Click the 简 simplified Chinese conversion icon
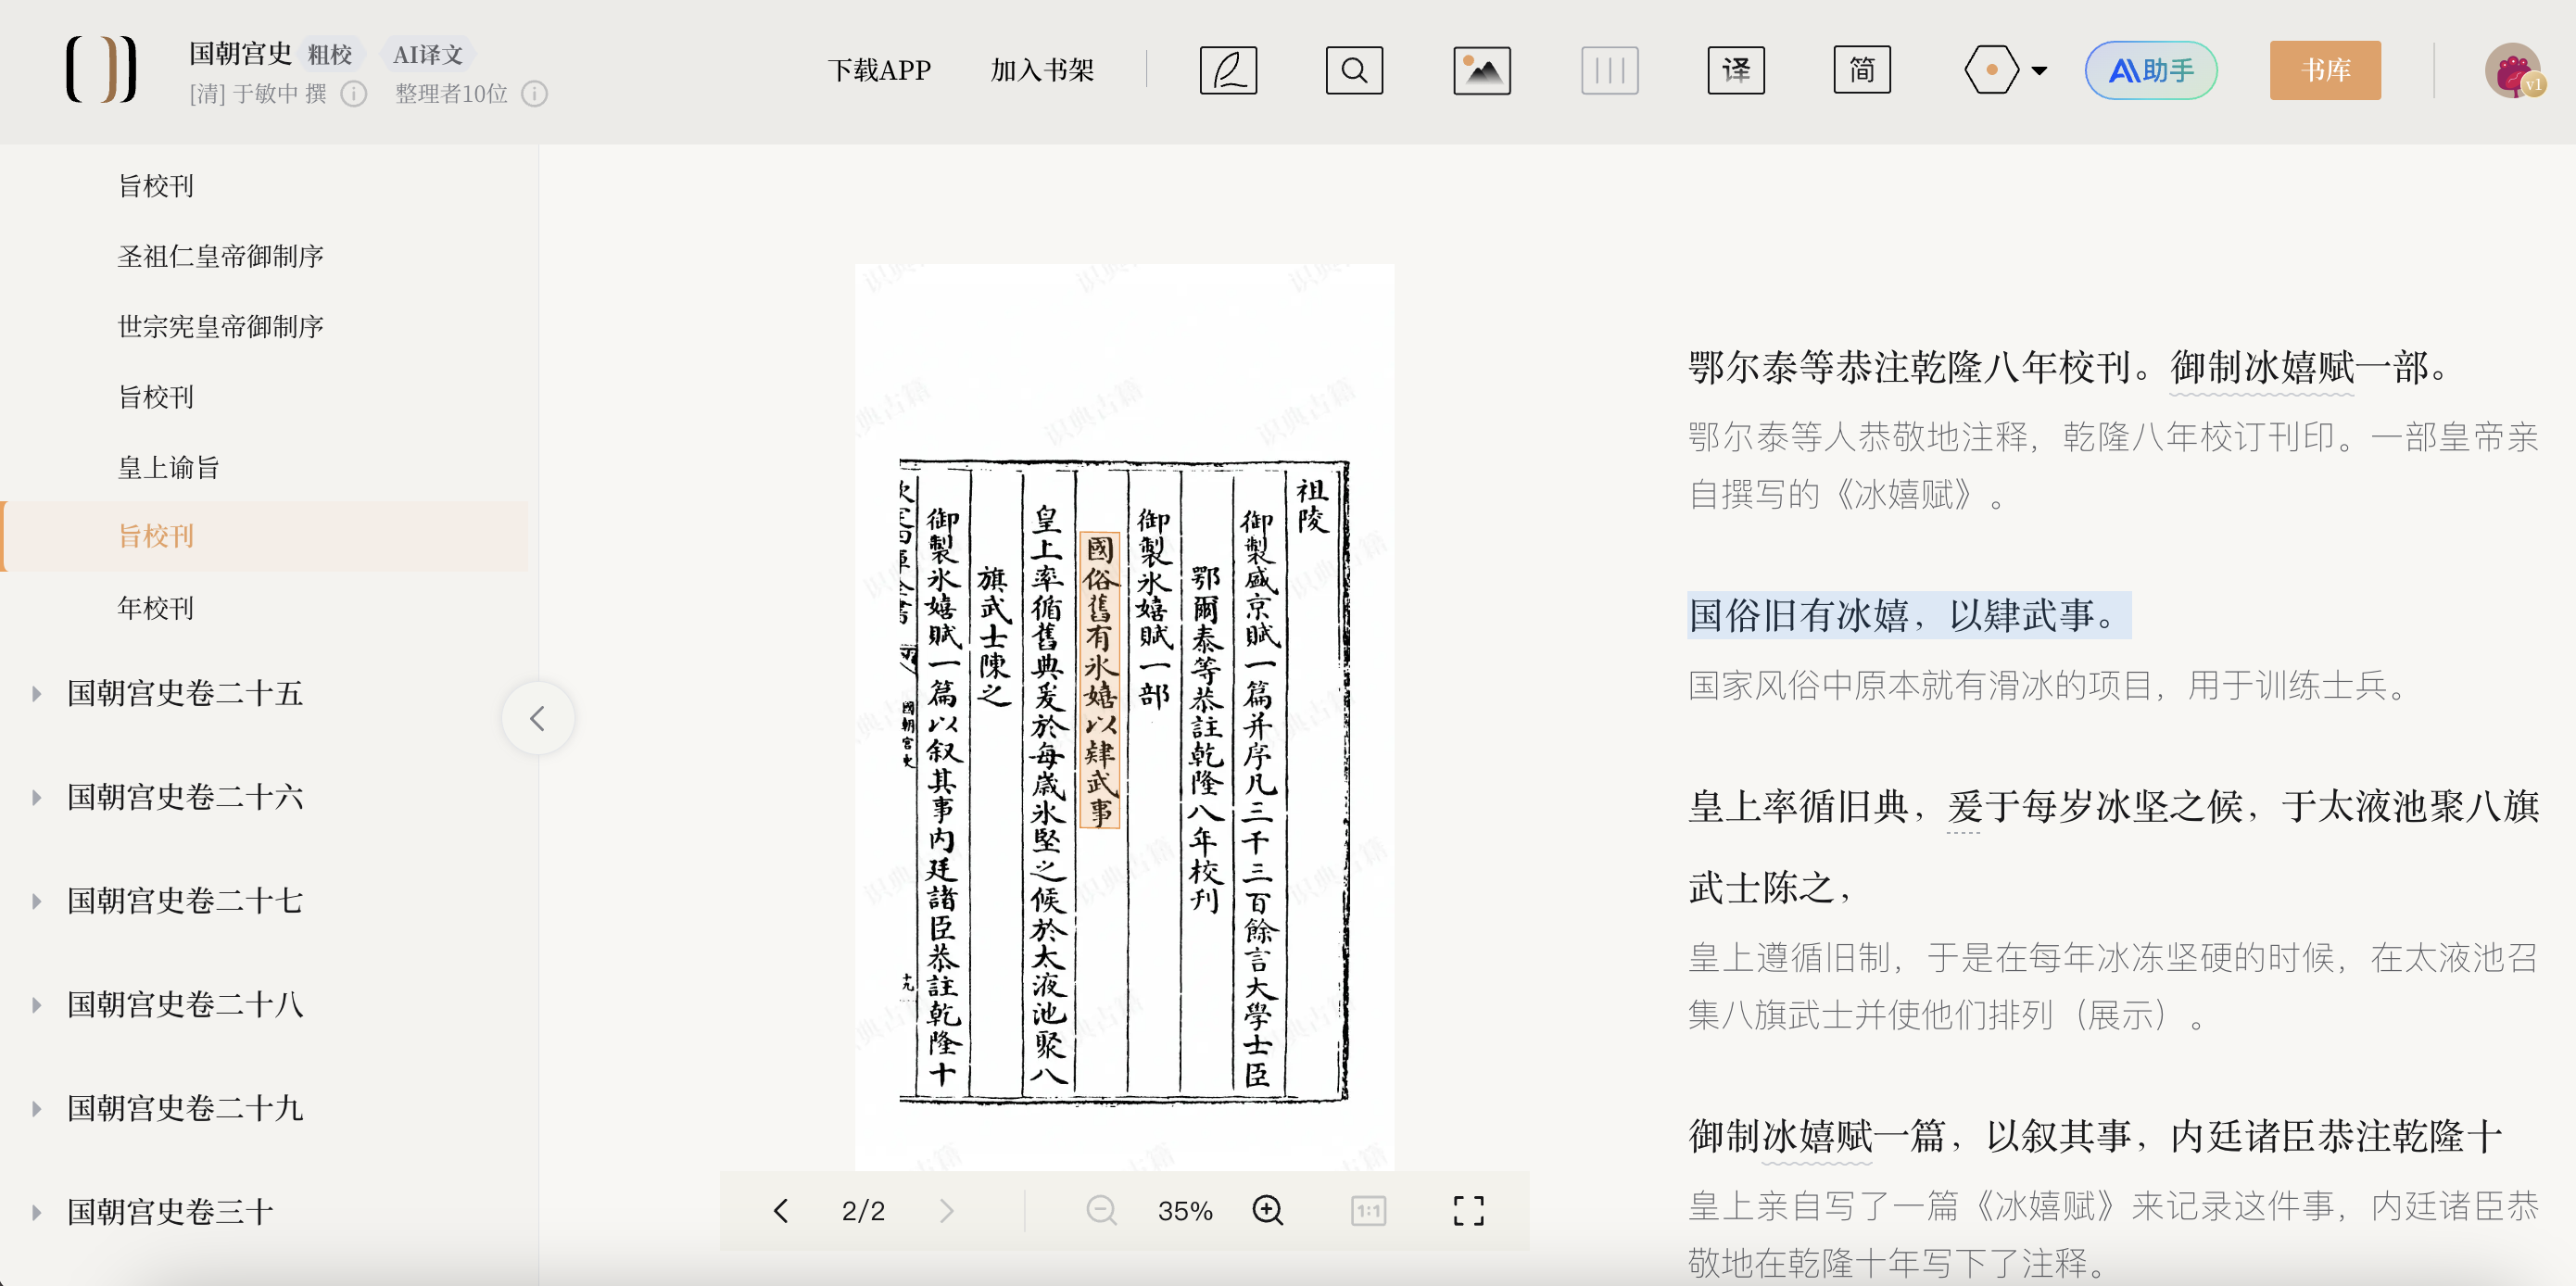2576x1286 pixels. click(1861, 70)
